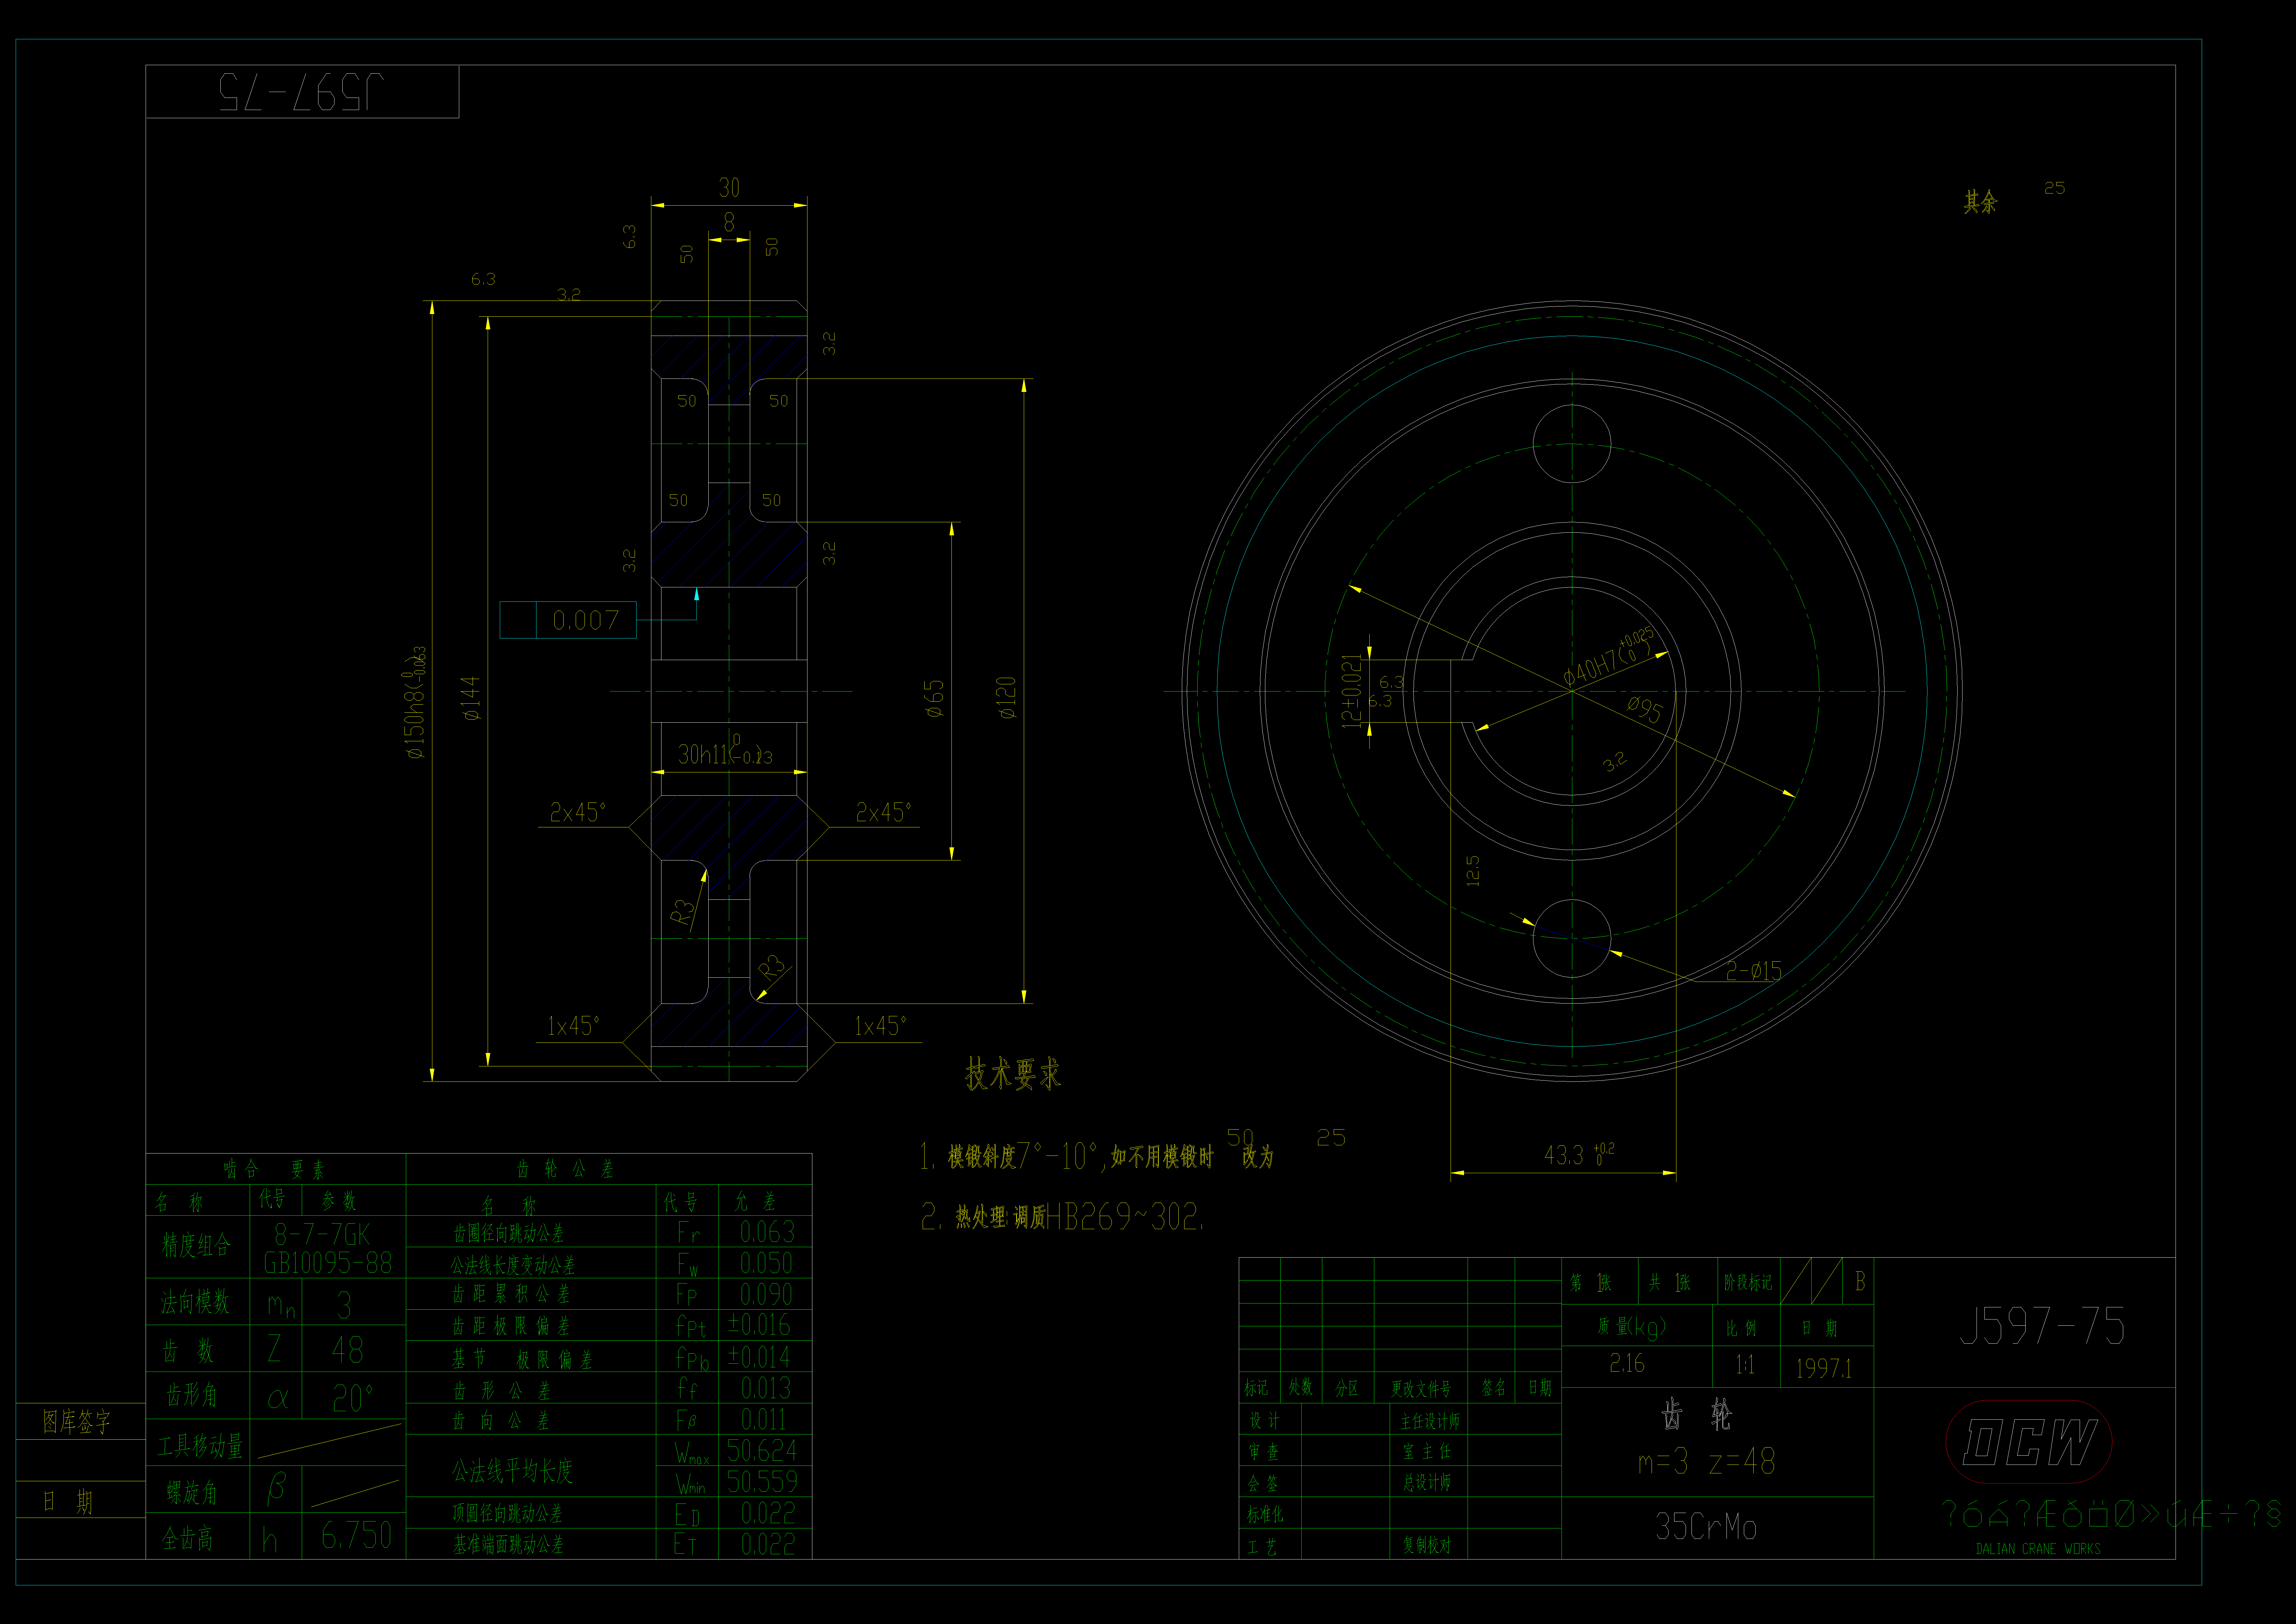Click the '总设计师' label
The image size is (2296, 1624).
point(1427,1483)
